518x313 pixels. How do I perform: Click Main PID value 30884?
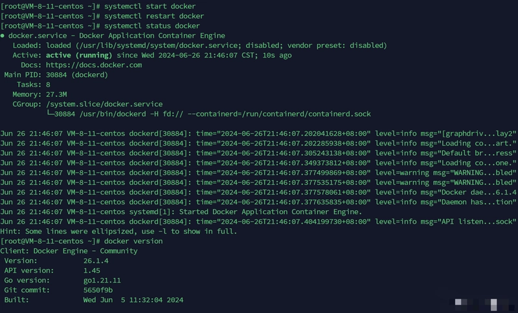tap(56, 75)
